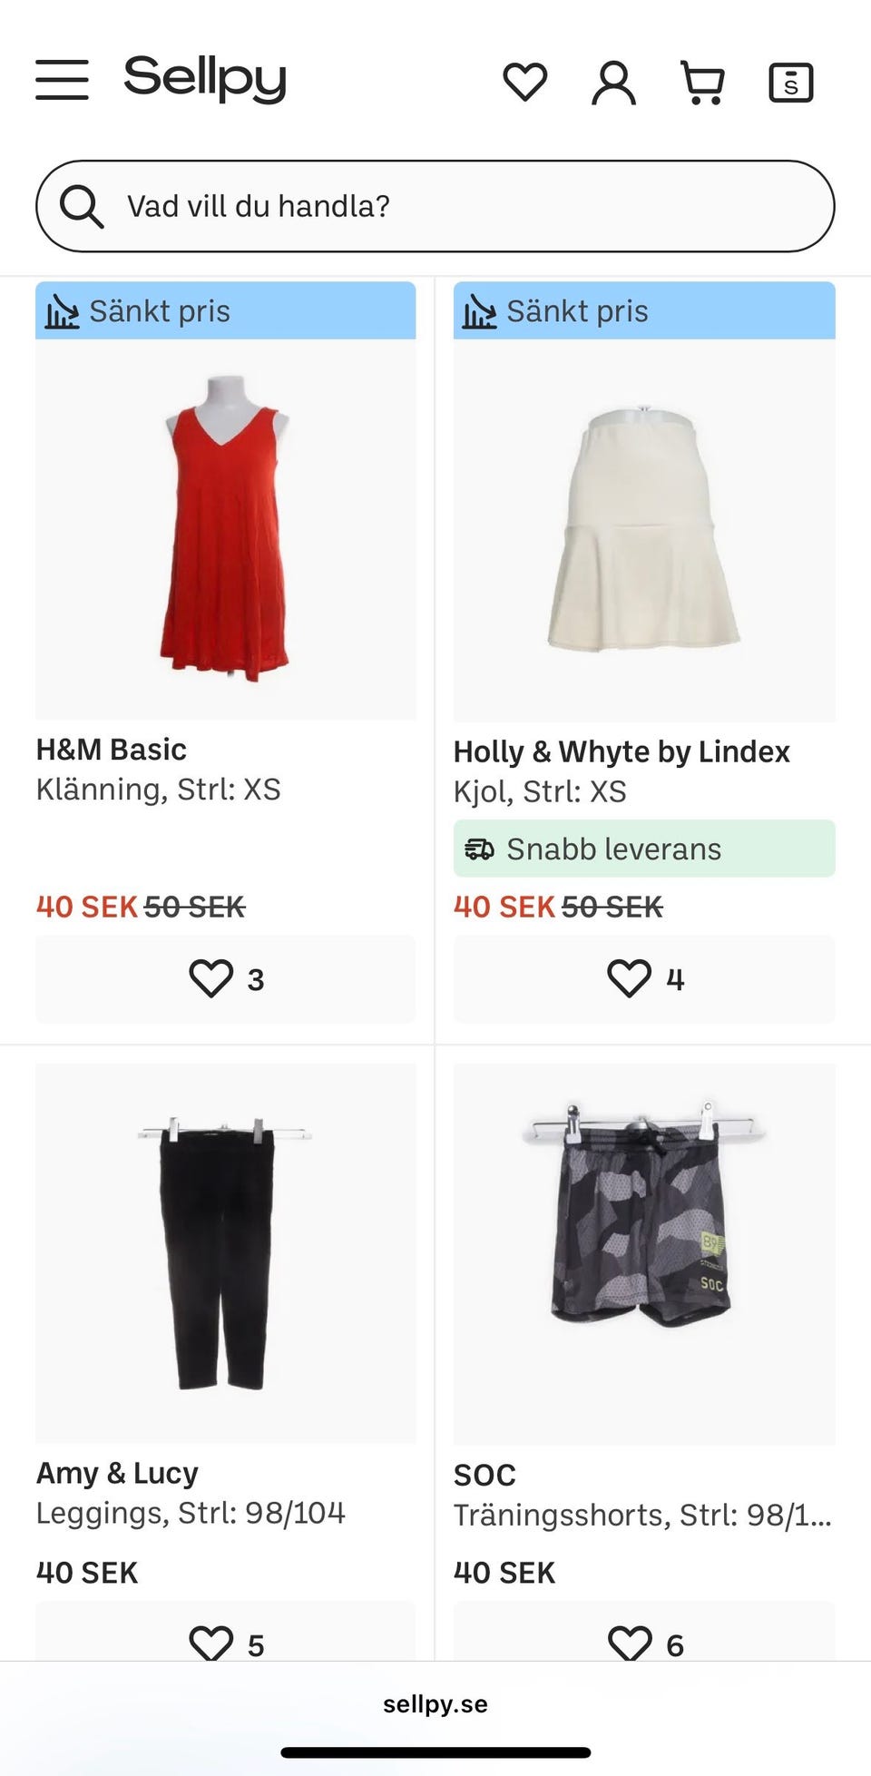Tap the magnifying glass search icon
The height and width of the screenshot is (1776, 871).
coord(82,206)
